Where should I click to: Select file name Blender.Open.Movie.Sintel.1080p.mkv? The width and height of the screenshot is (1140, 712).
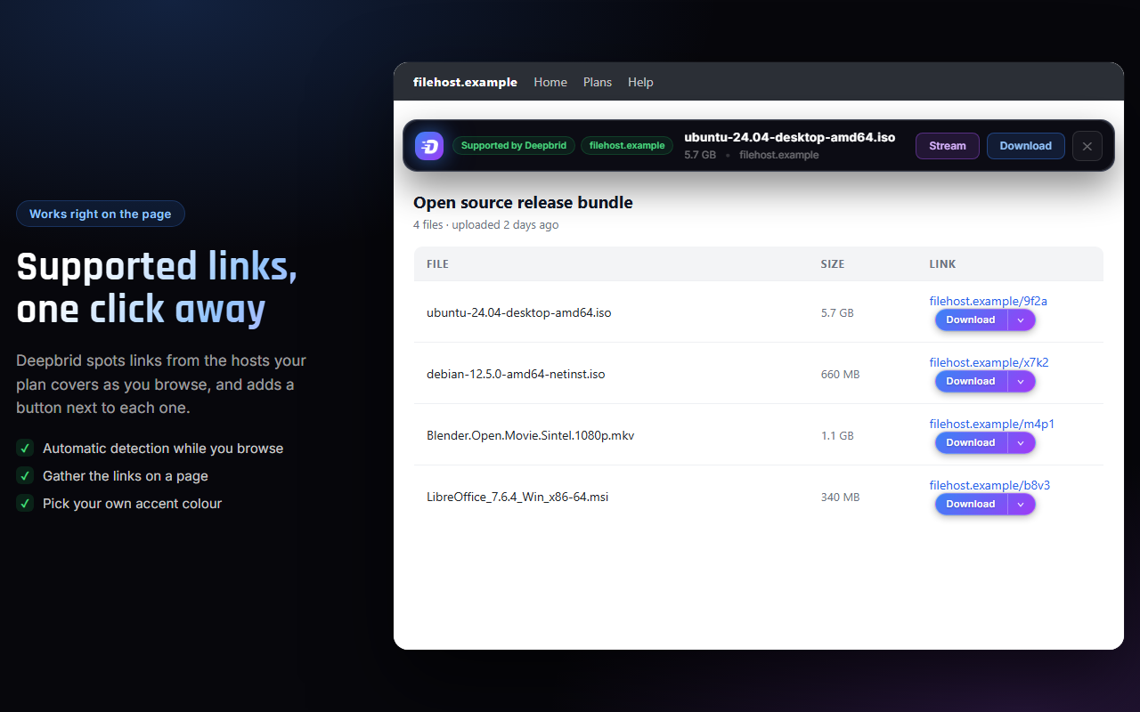[530, 436]
